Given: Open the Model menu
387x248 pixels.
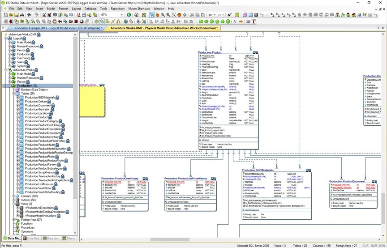Looking at the screenshot, I should coord(51,9).
